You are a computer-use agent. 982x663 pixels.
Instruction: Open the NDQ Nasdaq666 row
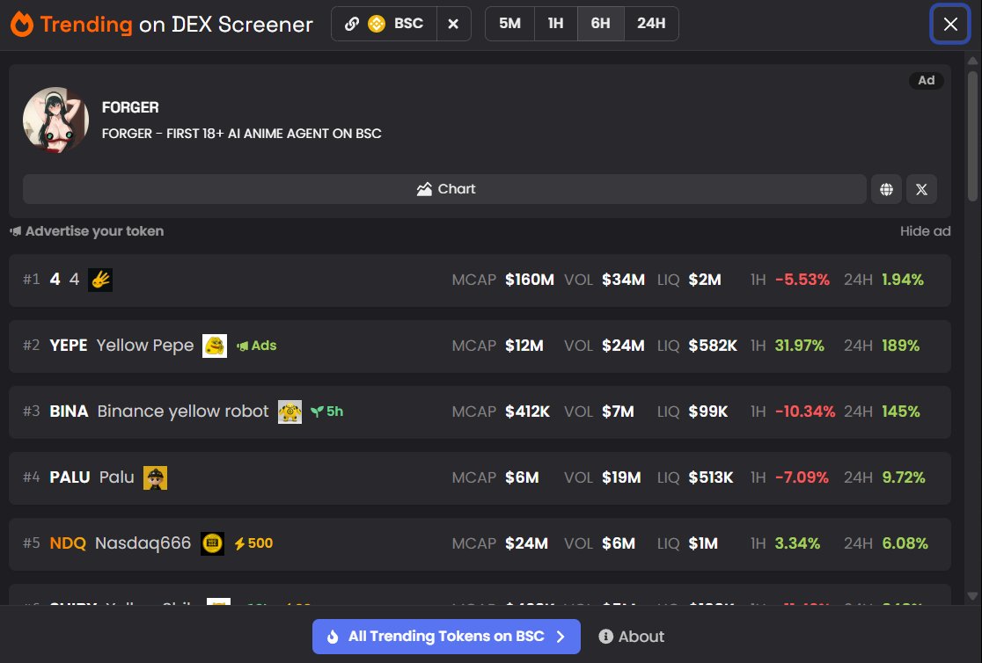[x=480, y=544]
